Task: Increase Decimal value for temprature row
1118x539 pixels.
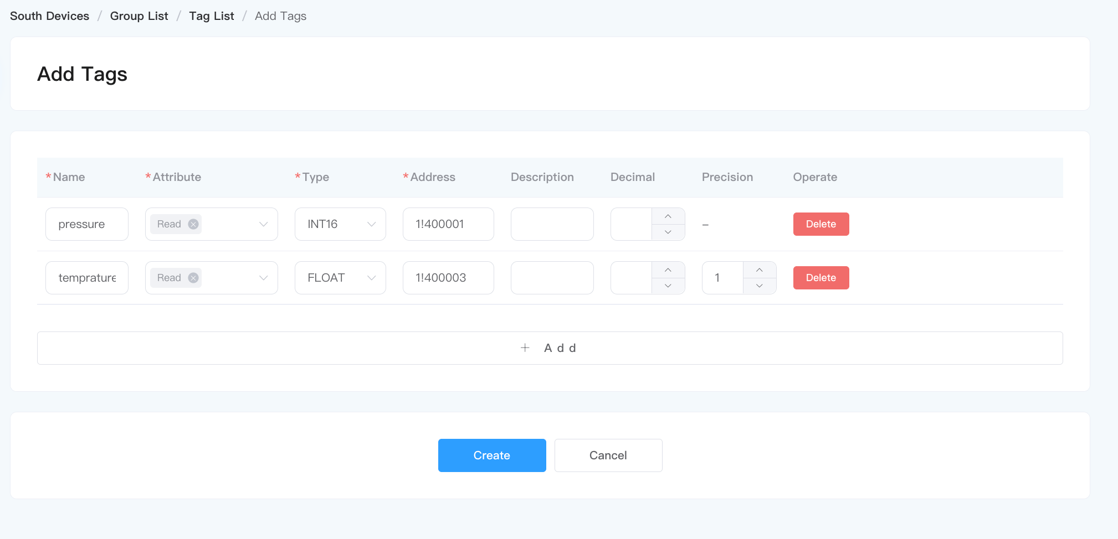Action: [668, 270]
